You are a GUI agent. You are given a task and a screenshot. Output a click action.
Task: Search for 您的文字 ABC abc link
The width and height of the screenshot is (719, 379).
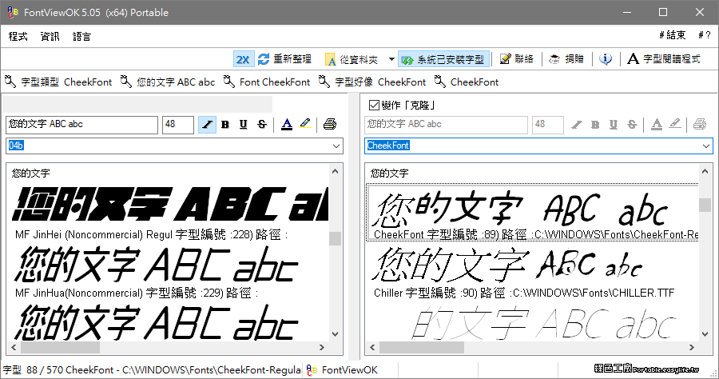pos(168,82)
